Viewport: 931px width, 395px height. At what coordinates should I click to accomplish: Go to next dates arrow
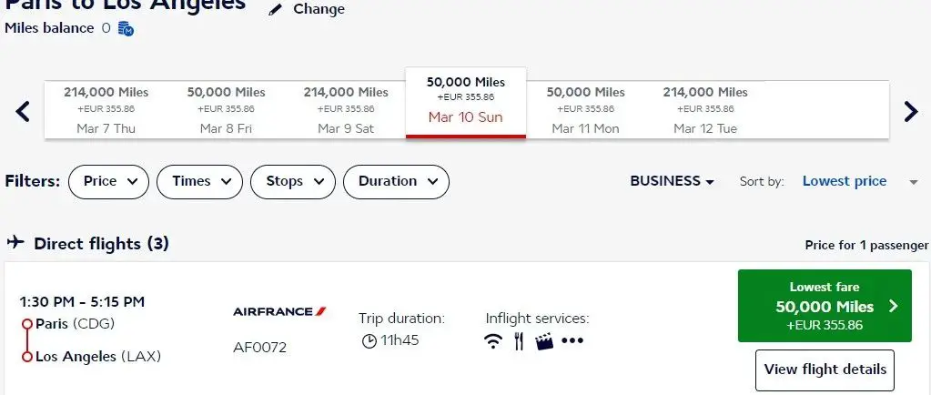coord(910,111)
